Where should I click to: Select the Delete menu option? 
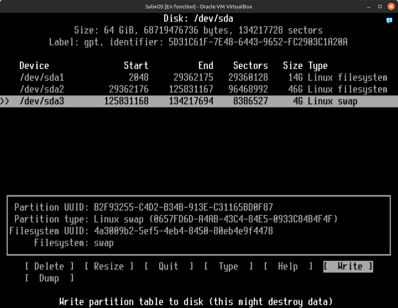[49, 266]
